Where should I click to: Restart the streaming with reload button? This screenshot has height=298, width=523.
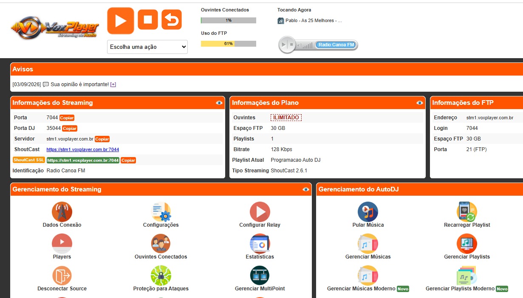(172, 20)
